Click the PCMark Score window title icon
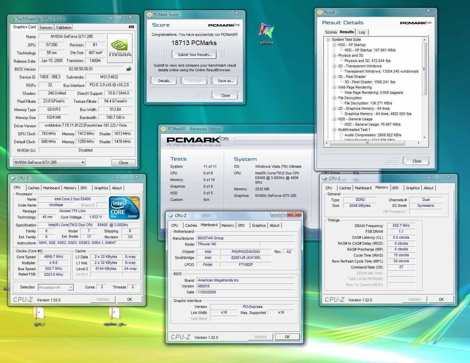470x363 pixels. [x=150, y=15]
